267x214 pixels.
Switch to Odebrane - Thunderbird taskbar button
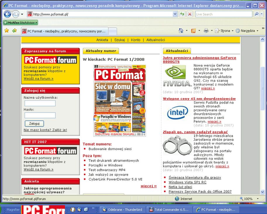pyautogui.click(x=123, y=210)
